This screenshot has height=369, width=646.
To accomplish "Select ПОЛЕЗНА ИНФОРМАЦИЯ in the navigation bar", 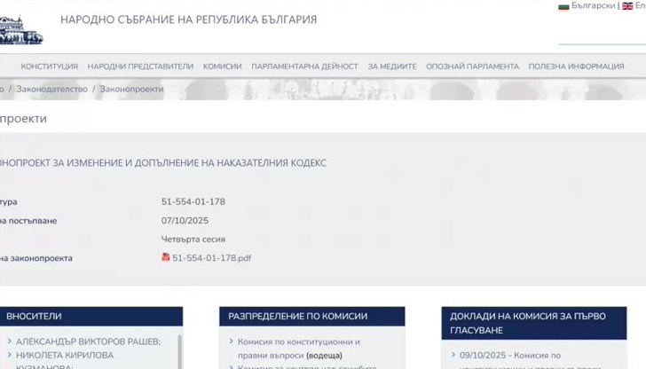I will click(576, 67).
